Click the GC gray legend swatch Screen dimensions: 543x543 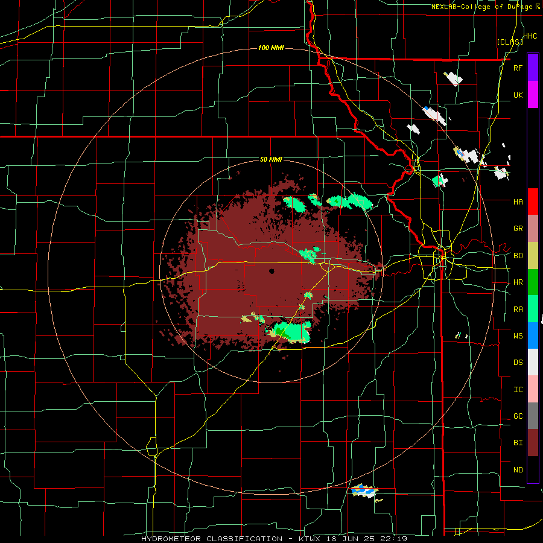[533, 416]
